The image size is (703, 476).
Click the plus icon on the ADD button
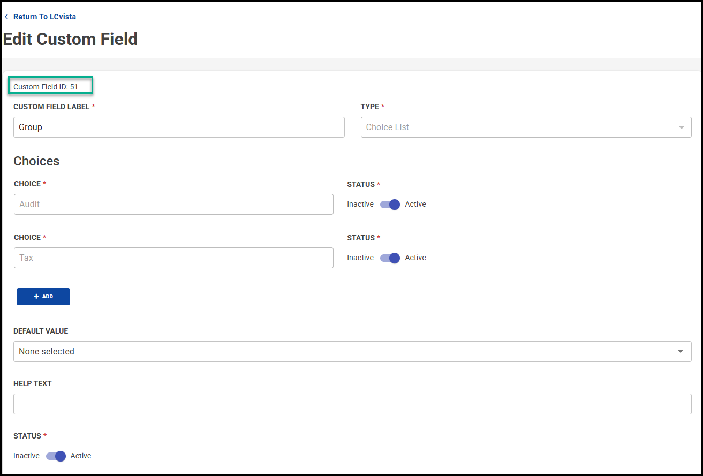tap(36, 297)
